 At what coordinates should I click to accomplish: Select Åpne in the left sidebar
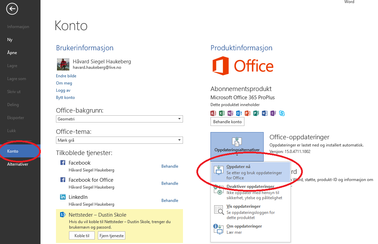(x=12, y=53)
